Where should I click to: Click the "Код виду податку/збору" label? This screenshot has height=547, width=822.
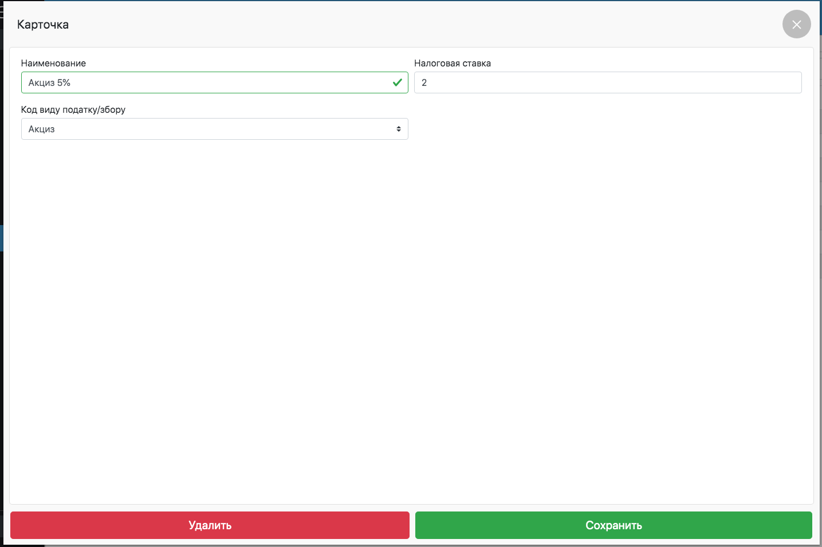pyautogui.click(x=73, y=109)
